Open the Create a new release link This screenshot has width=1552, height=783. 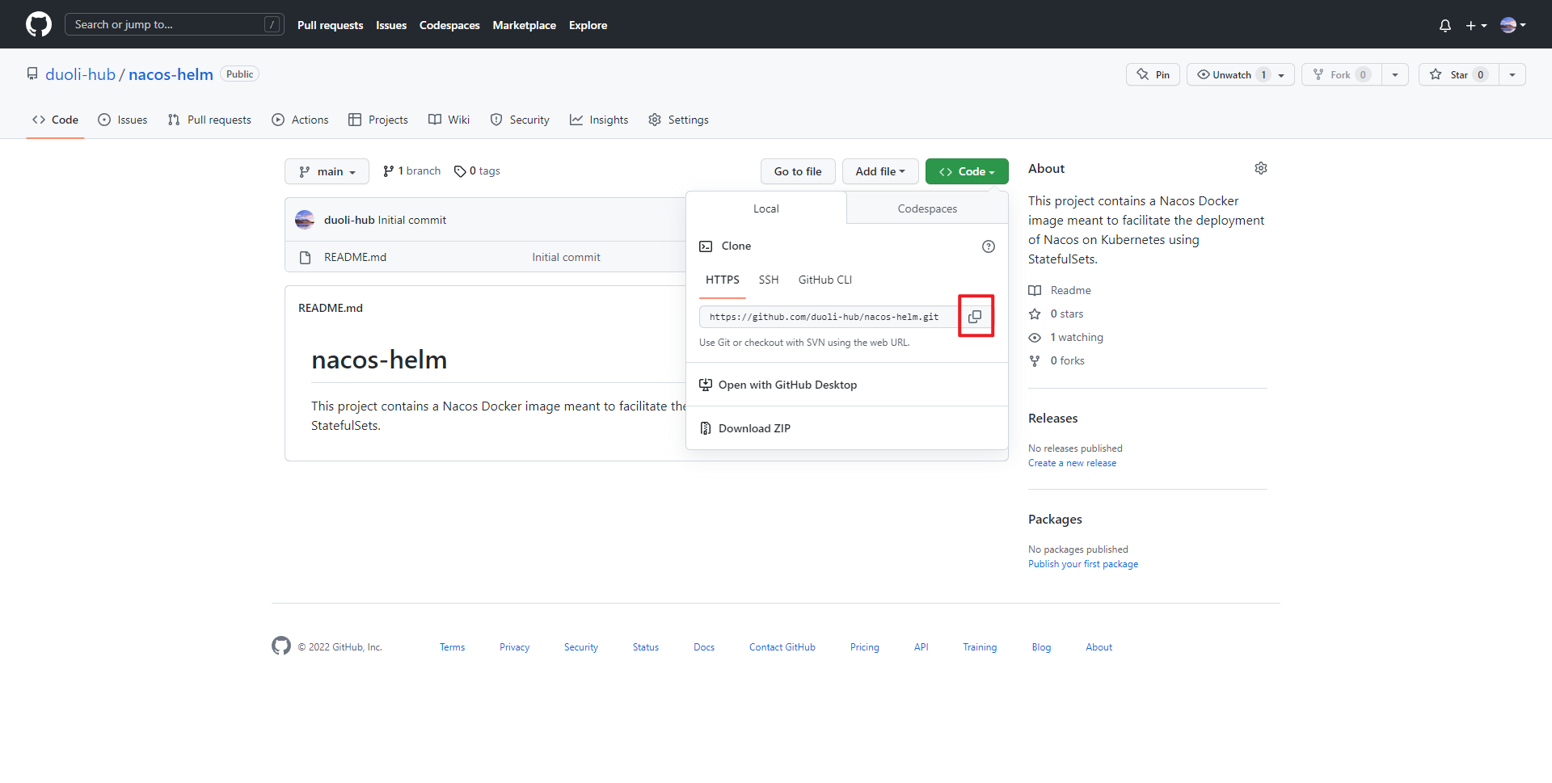(x=1072, y=462)
